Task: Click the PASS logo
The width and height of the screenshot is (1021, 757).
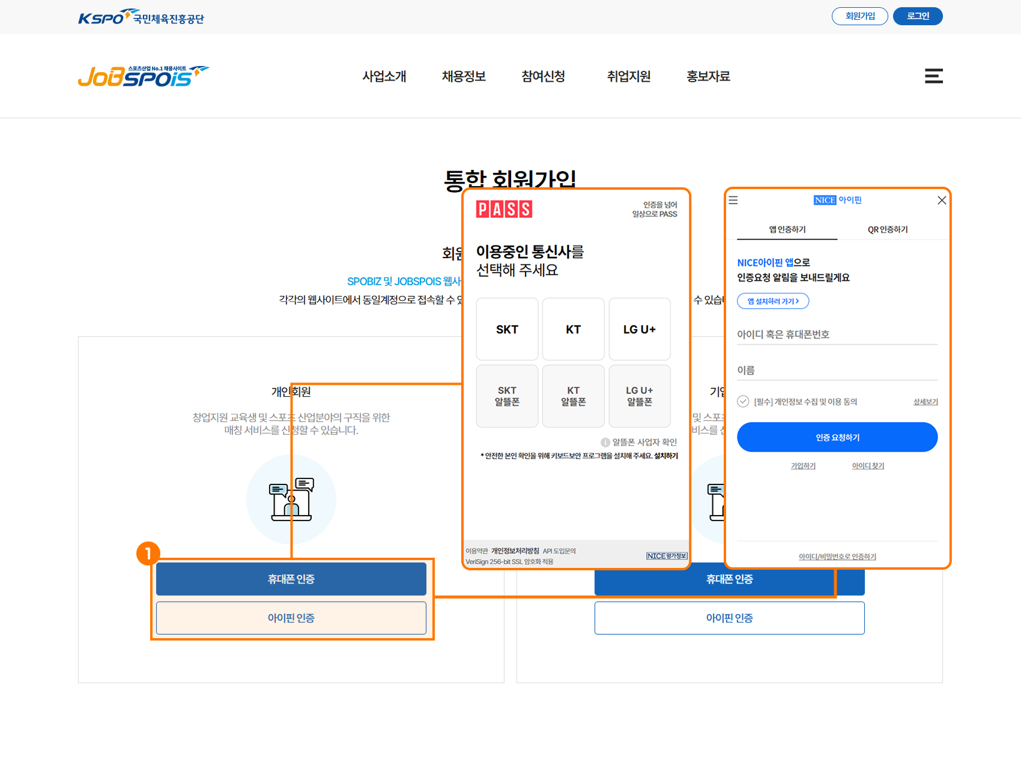Action: [504, 210]
